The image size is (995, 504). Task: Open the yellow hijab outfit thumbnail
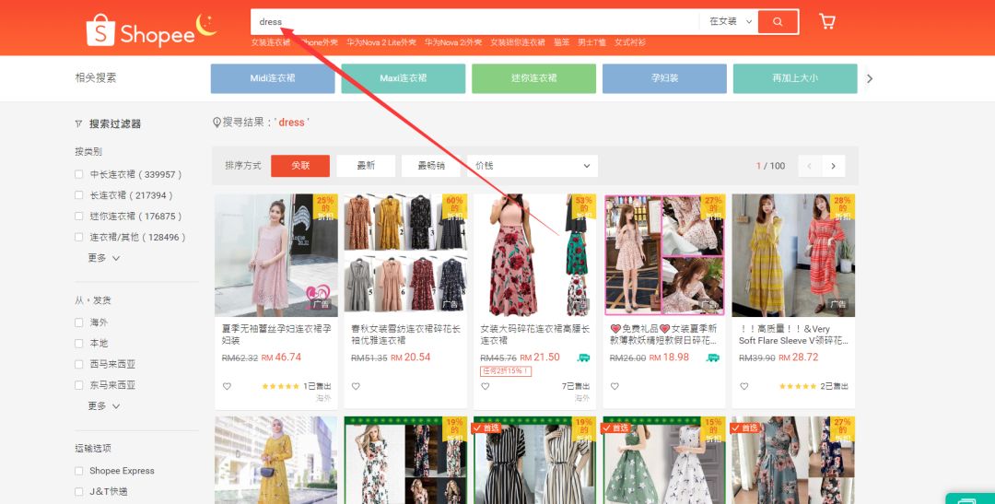[276, 460]
